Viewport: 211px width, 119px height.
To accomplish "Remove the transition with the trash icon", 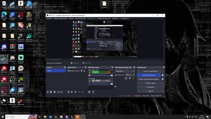I will pyautogui.click(x=130, y=78).
